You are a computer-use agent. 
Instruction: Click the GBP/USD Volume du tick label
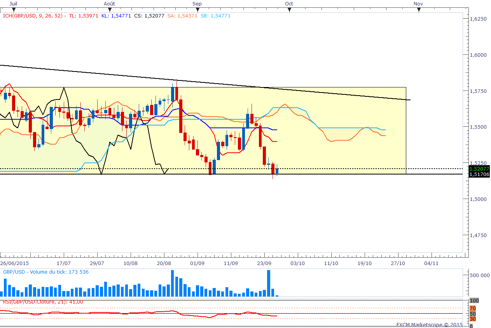click(45, 272)
